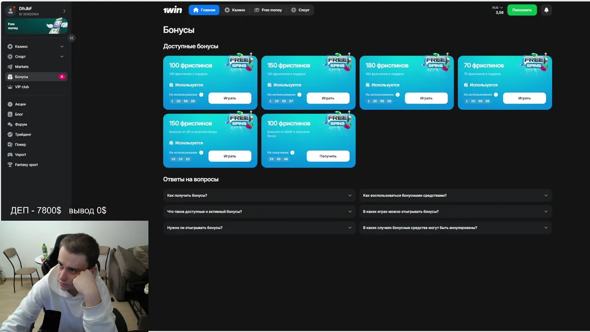The image size is (590, 332).
Task: Expand 'В каких играх можно отыгрывать бонусы?'
Action: pyautogui.click(x=455, y=212)
